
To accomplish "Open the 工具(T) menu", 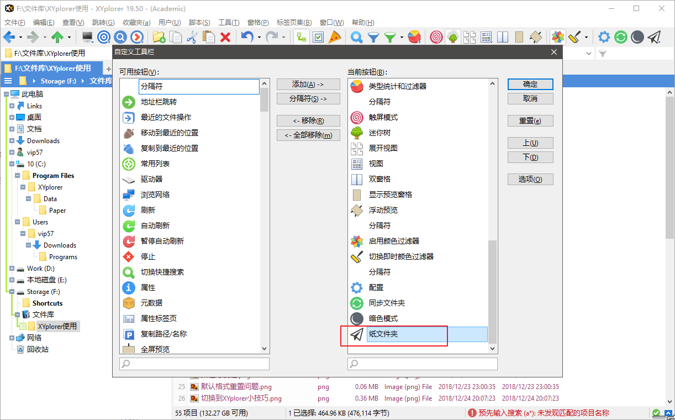I will point(229,23).
